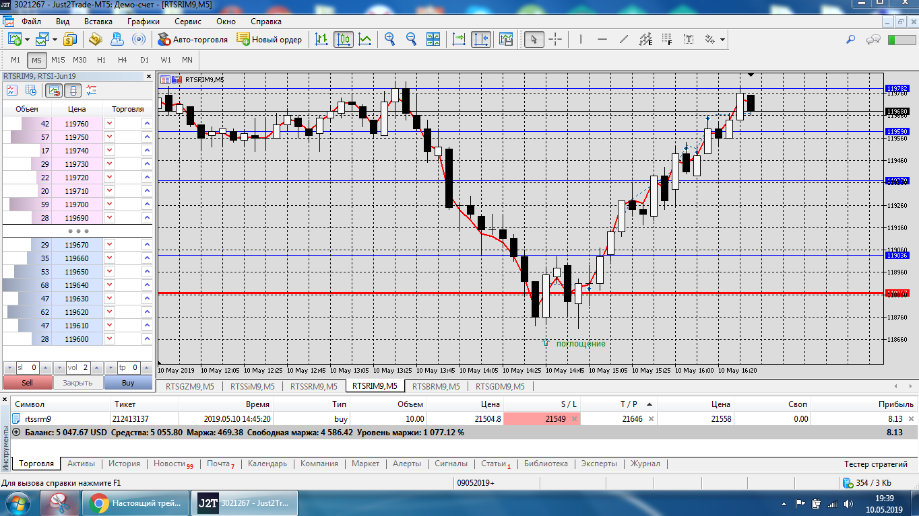
Task: Open the new chart dropdown arrow
Action: [x=26, y=39]
